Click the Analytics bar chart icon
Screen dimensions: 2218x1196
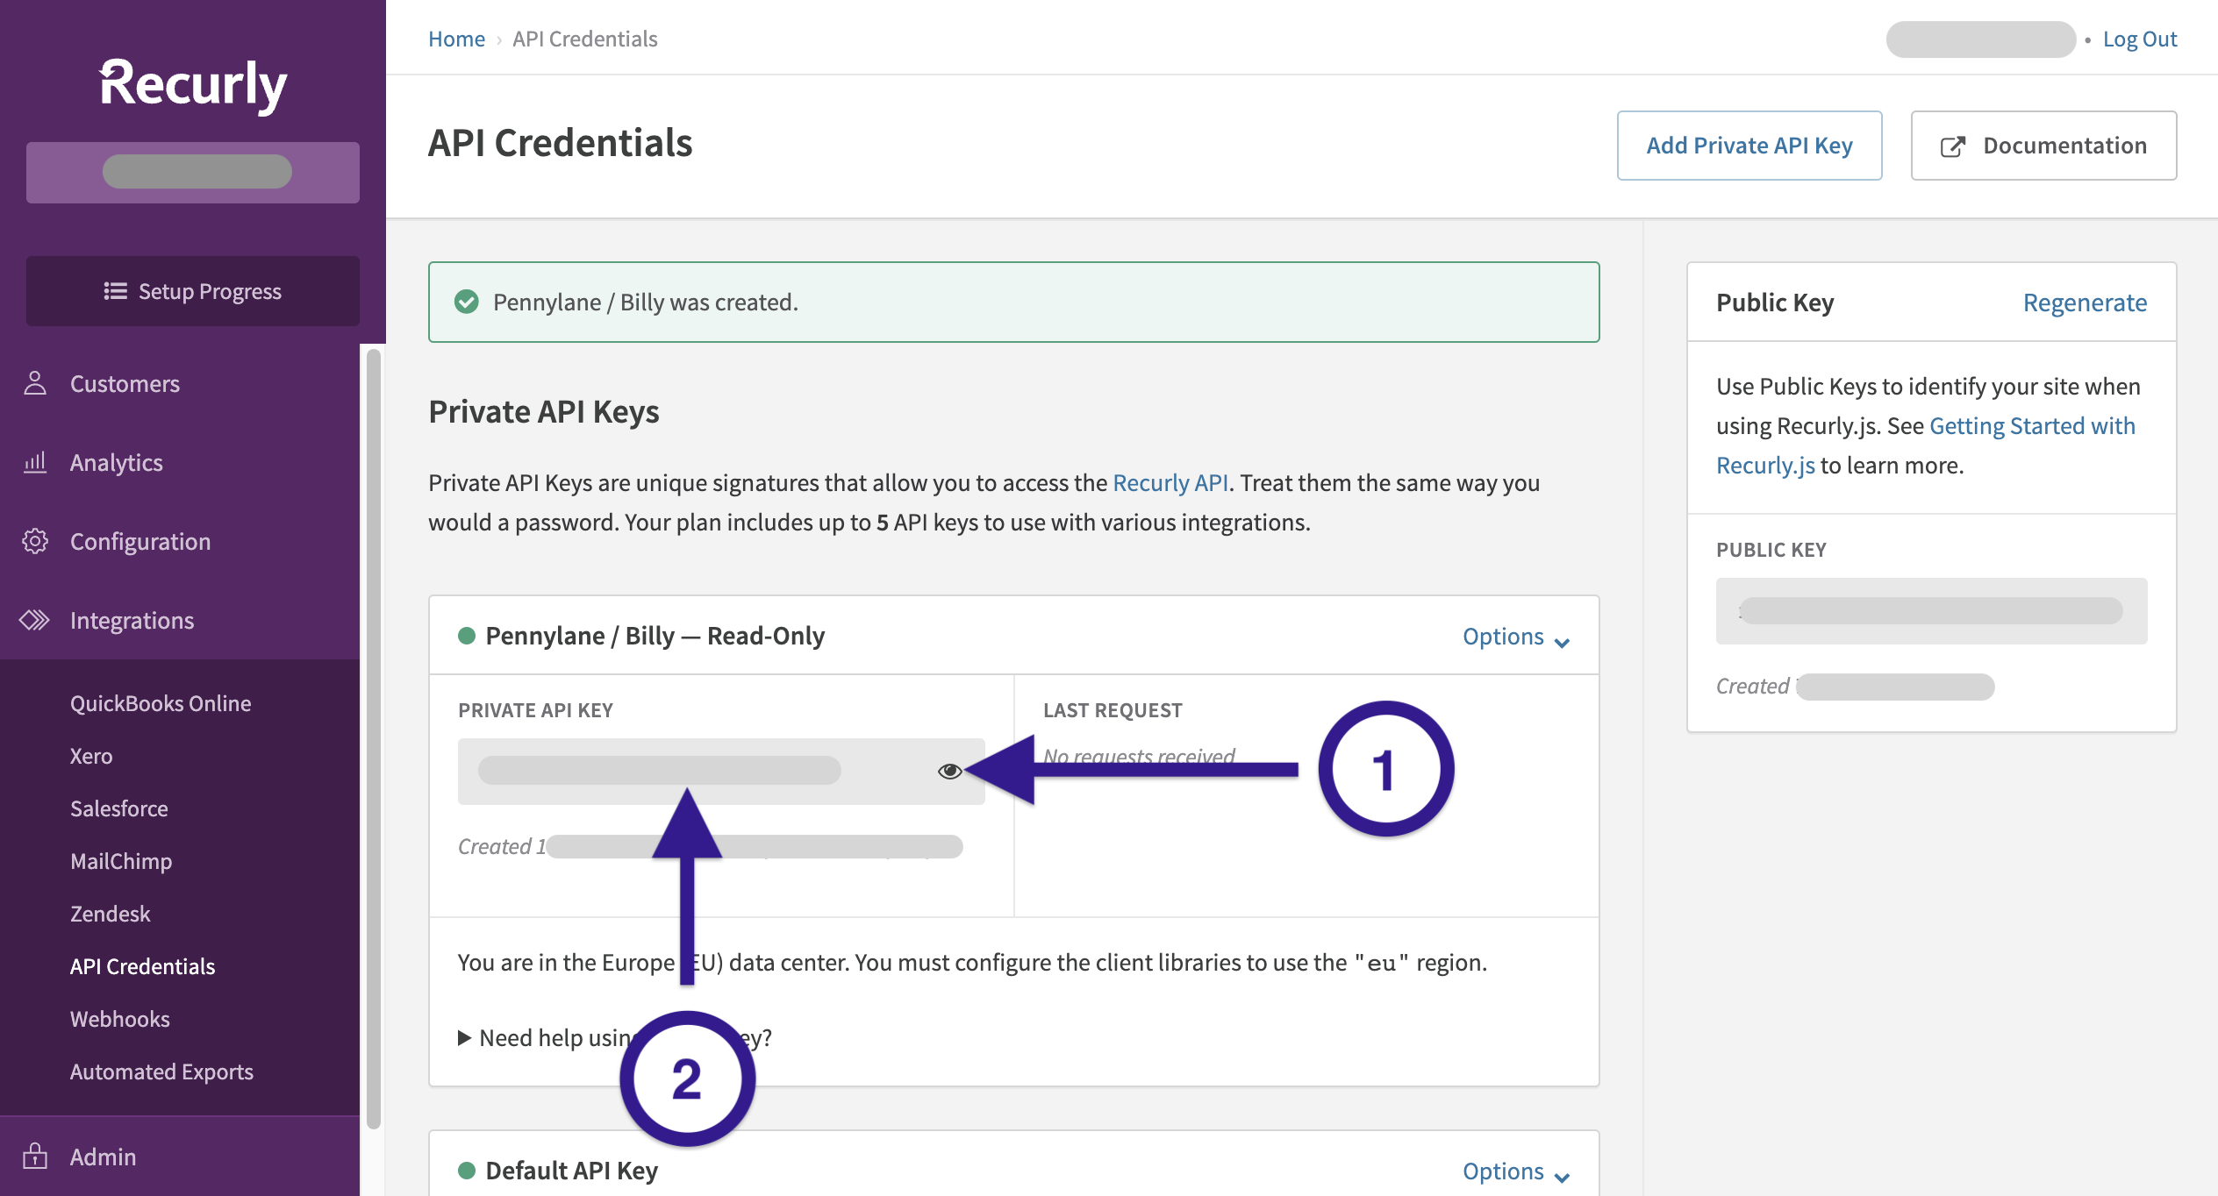pos(35,462)
